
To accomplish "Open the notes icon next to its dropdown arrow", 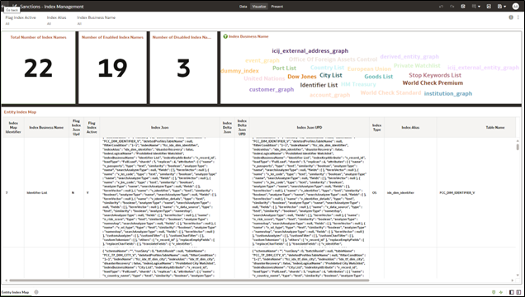I will [474, 7].
